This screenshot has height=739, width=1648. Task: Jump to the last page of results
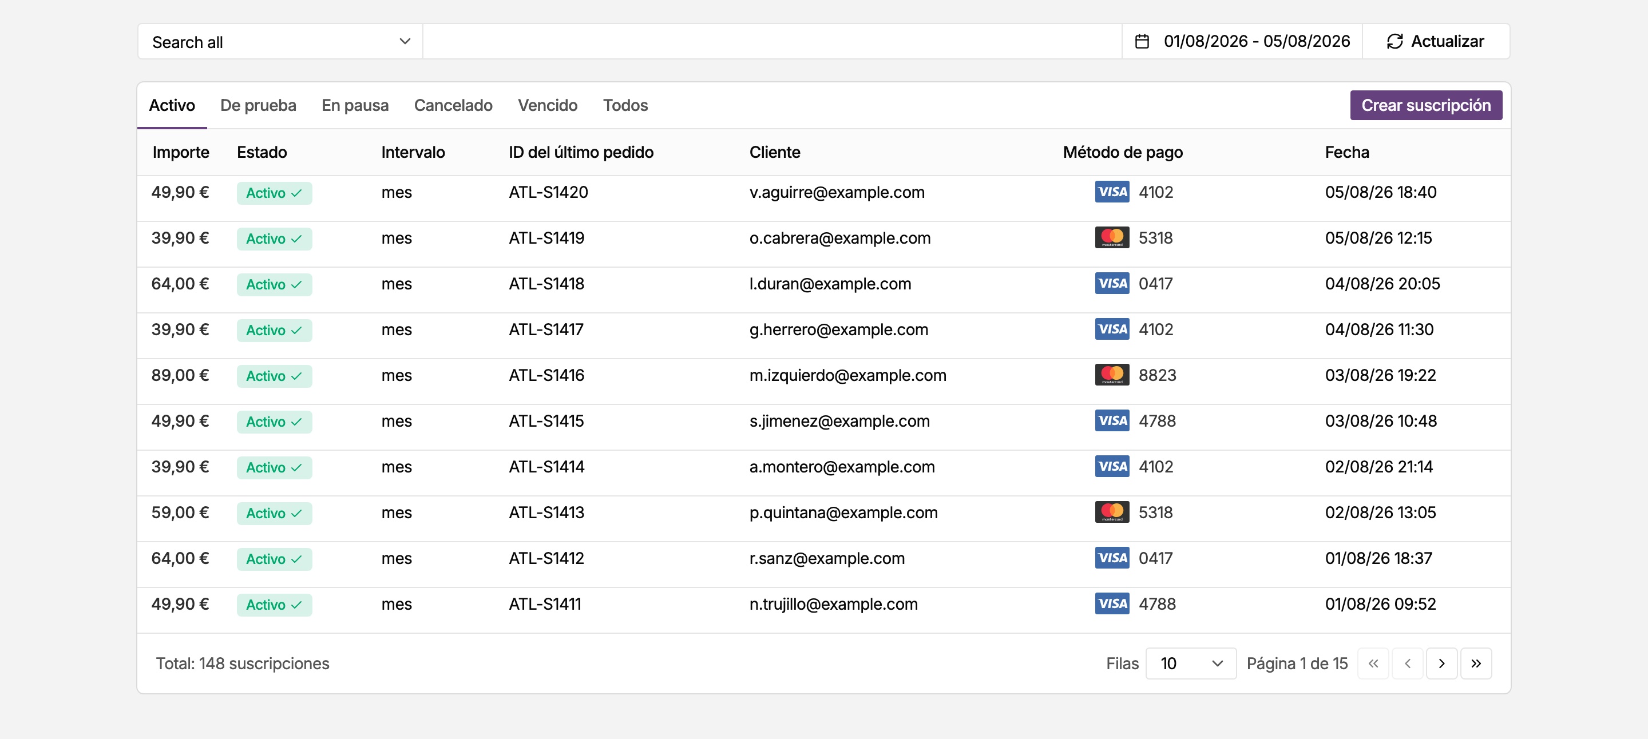tap(1476, 663)
